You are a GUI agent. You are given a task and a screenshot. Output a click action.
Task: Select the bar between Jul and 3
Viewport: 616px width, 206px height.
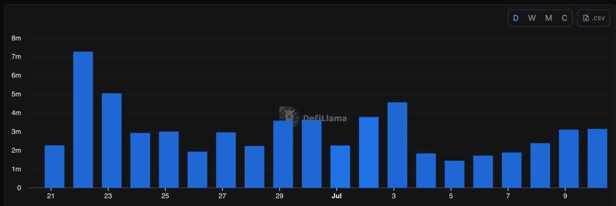click(369, 152)
